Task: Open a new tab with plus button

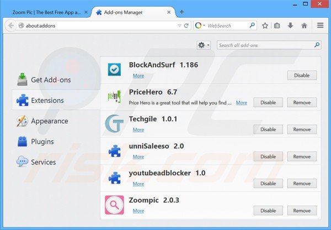Action: (x=181, y=12)
